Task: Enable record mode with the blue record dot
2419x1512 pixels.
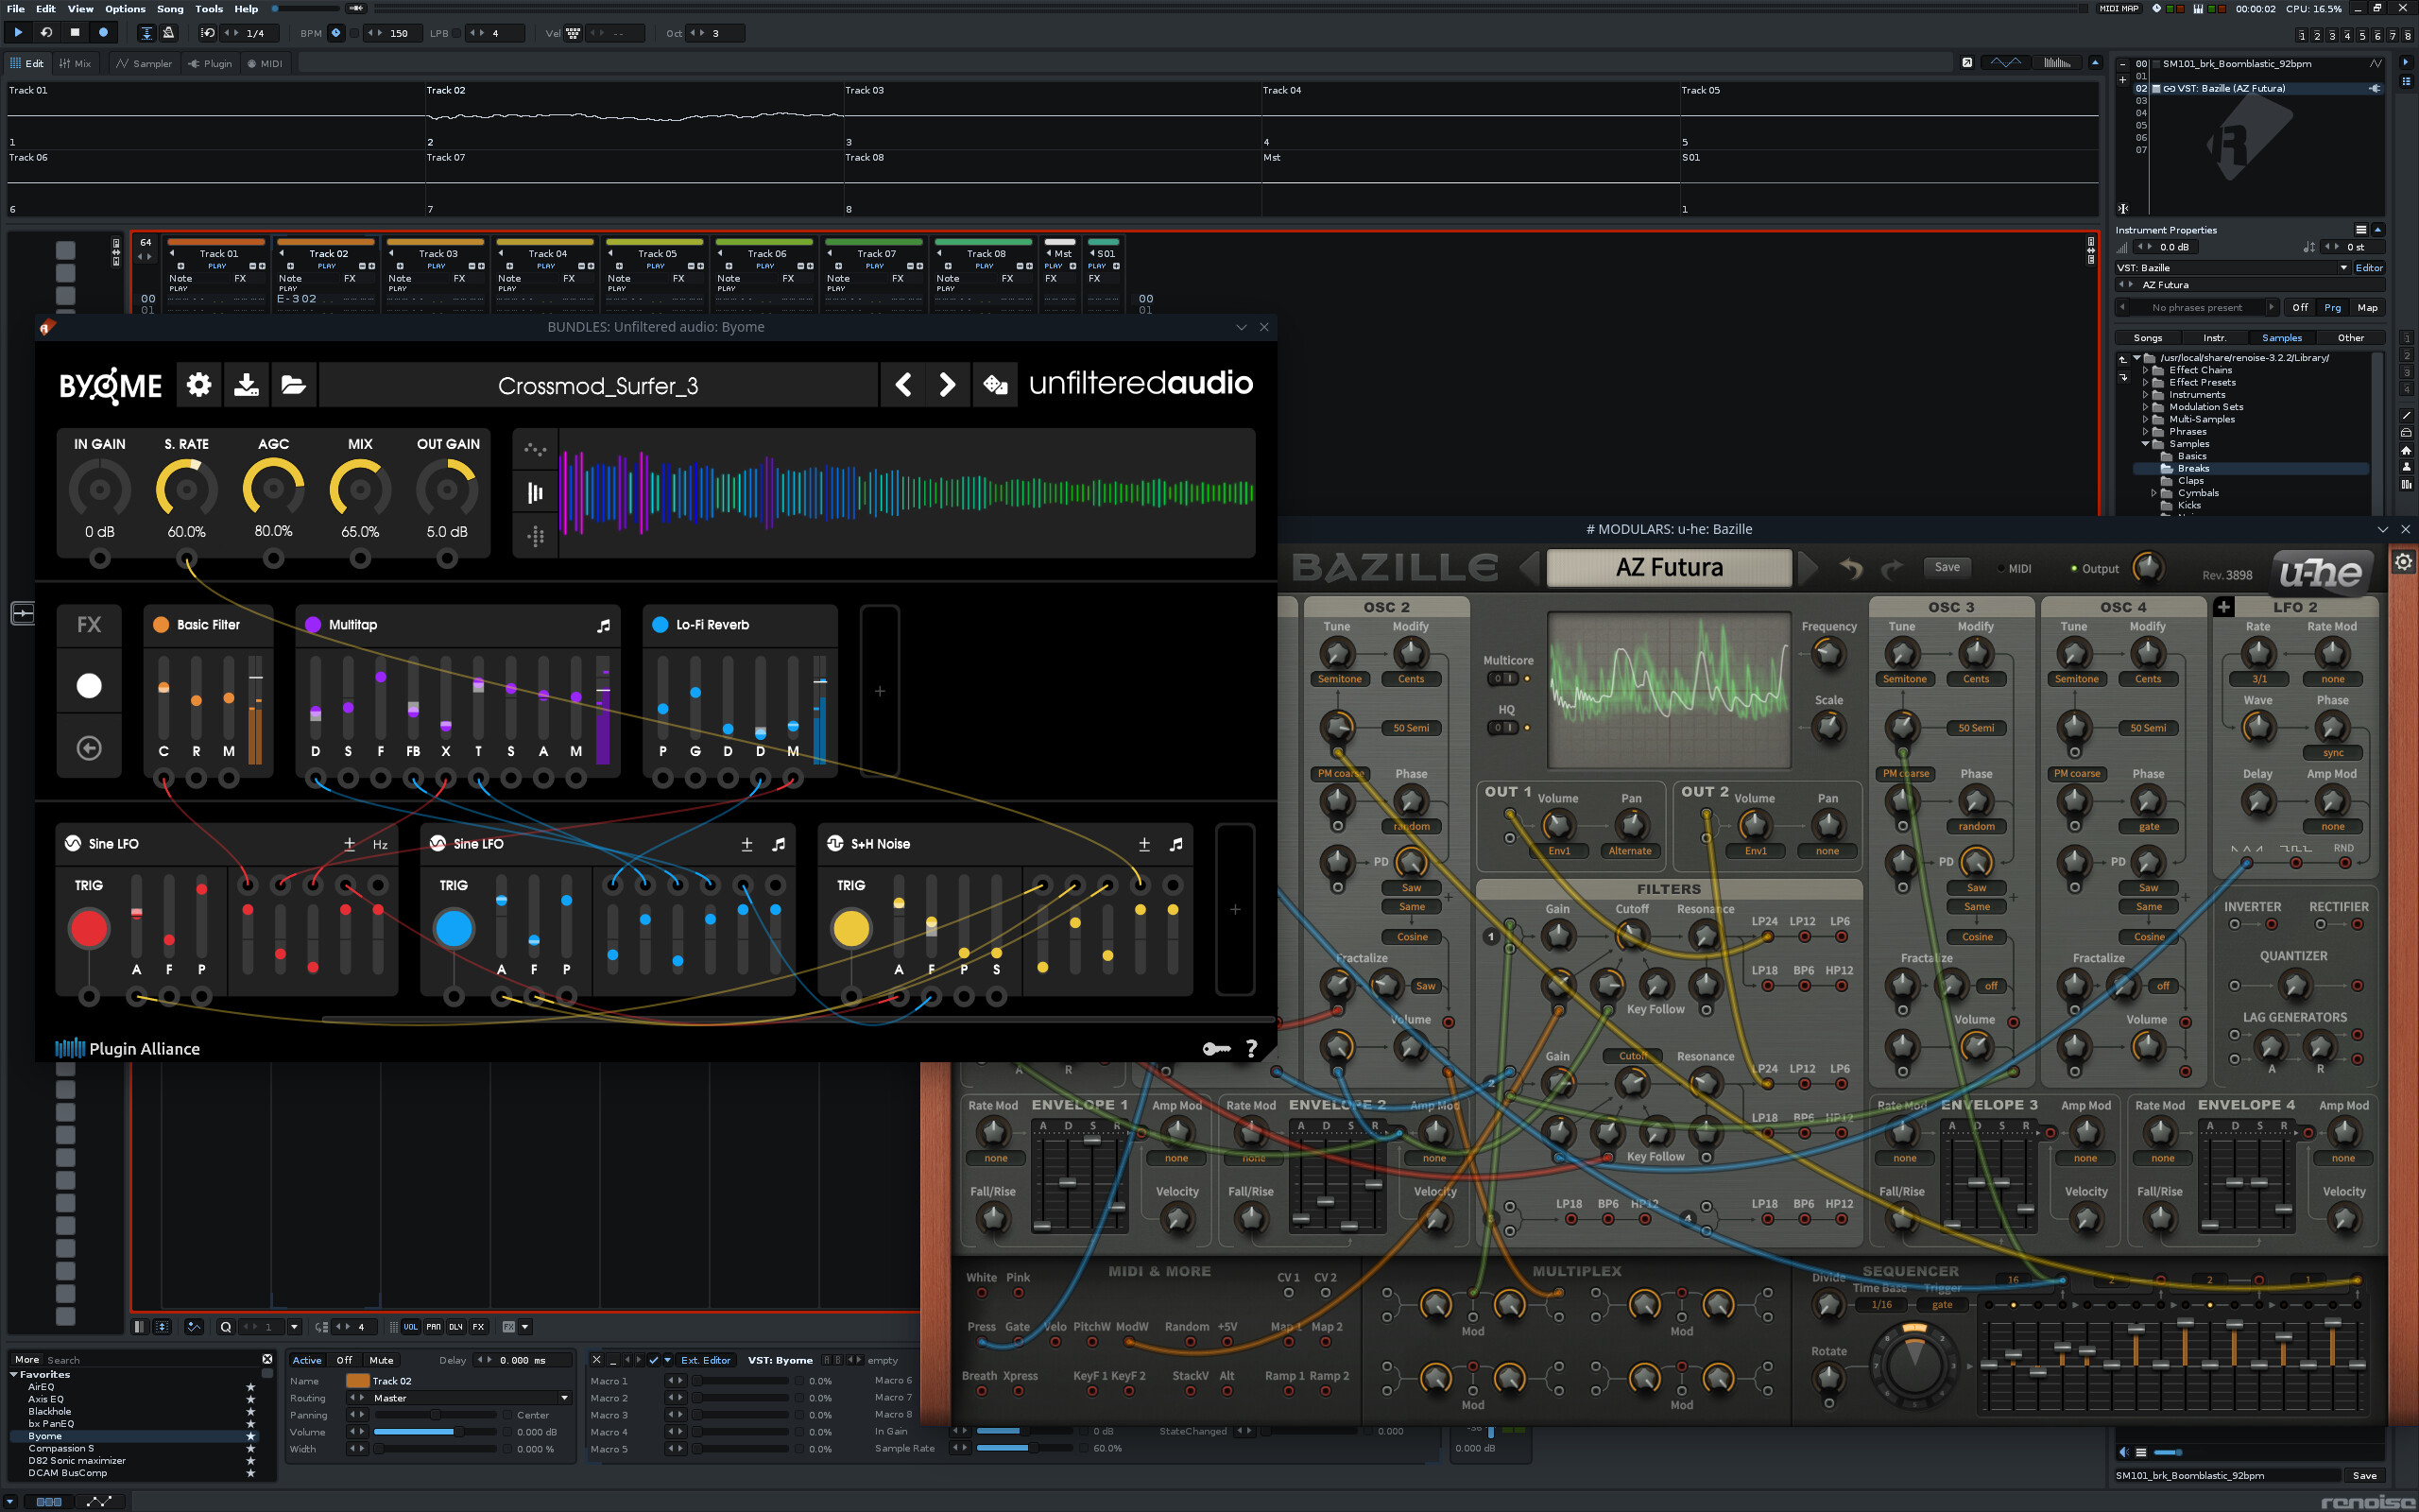Action: click(103, 33)
